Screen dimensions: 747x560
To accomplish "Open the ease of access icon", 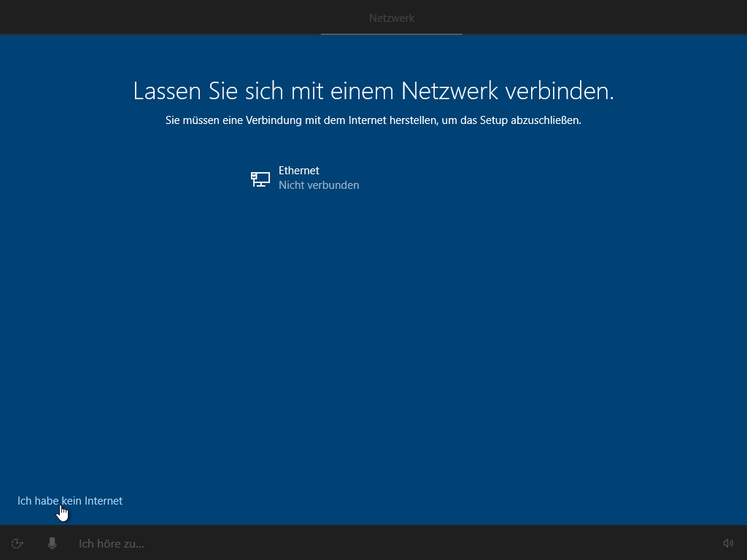I will 18,543.
